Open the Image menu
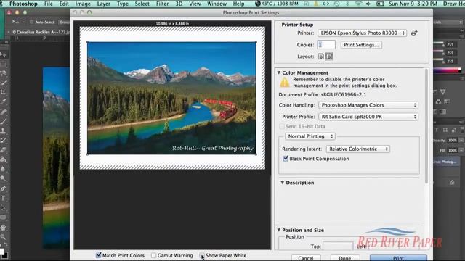The height and width of the screenshot is (261, 465). 83,4
